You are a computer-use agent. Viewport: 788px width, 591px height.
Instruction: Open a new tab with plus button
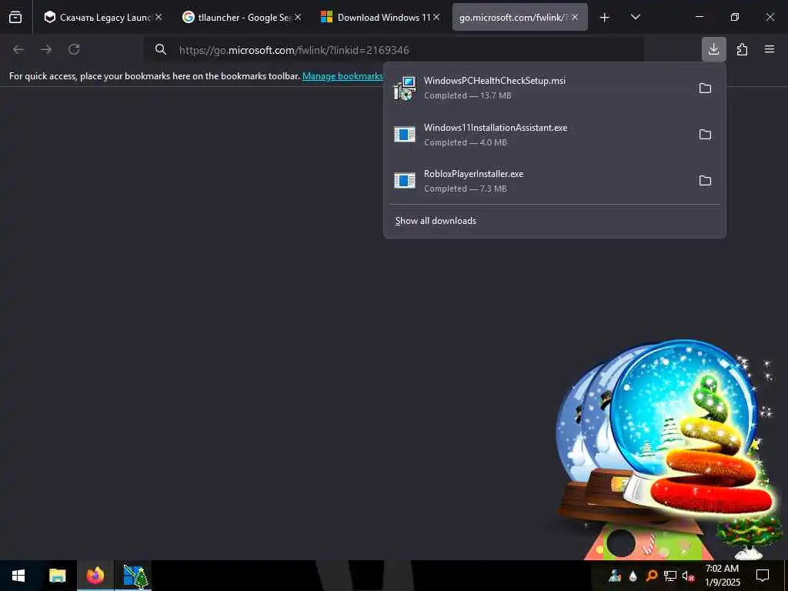tap(605, 18)
